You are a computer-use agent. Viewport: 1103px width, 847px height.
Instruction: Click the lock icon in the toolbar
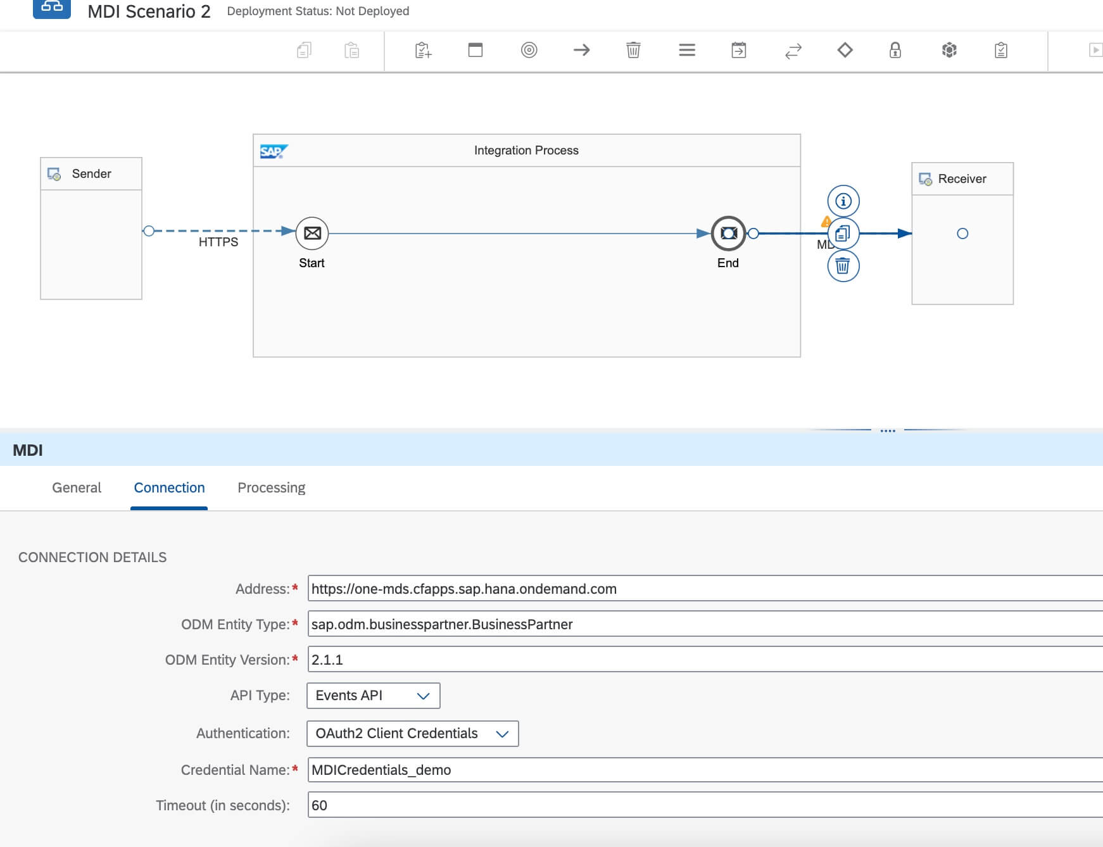coord(895,50)
